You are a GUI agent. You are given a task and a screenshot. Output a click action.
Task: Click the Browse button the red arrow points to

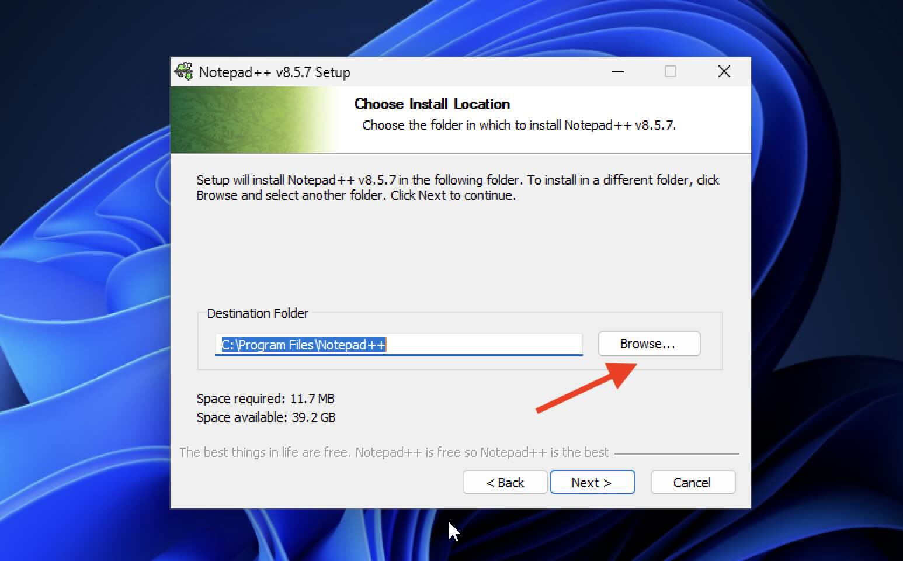(648, 344)
